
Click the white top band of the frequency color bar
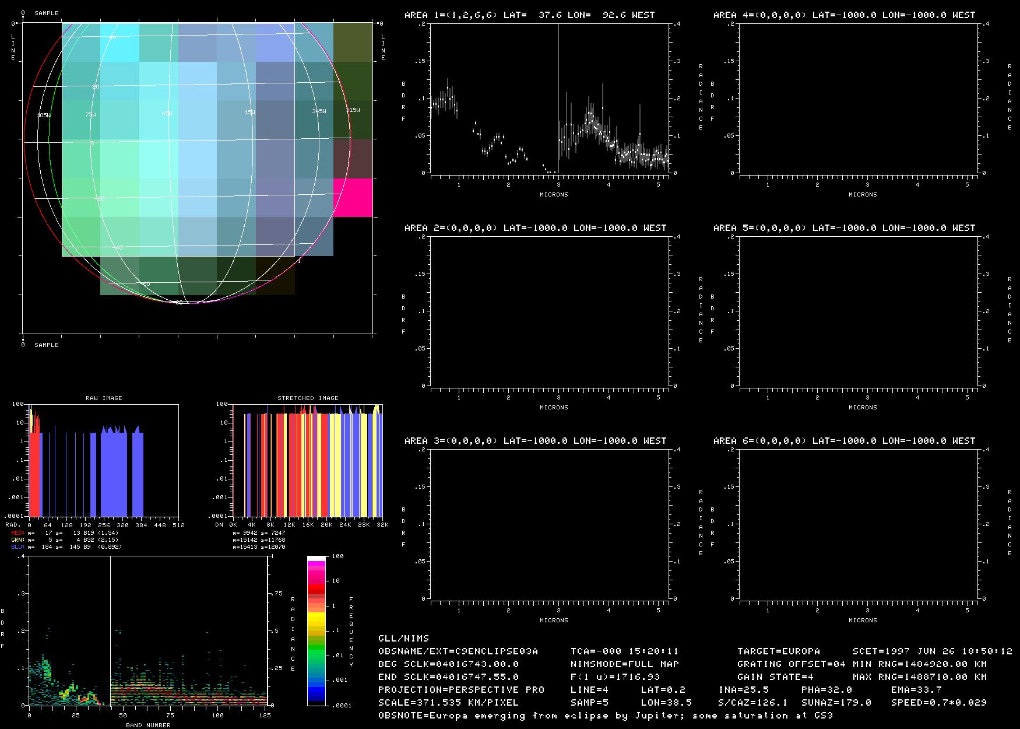coord(316,559)
